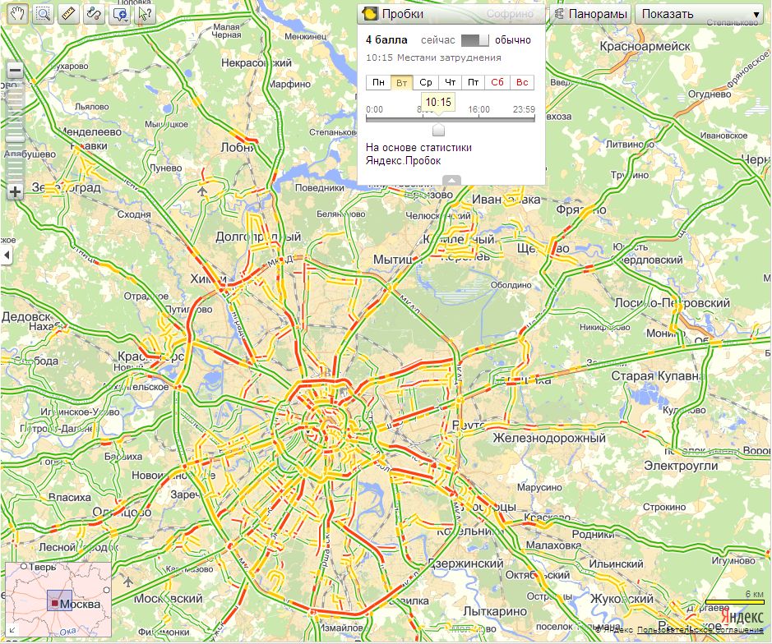Switch to the Сб day tab

[497, 82]
